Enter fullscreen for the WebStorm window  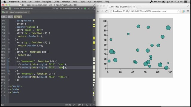94,5
